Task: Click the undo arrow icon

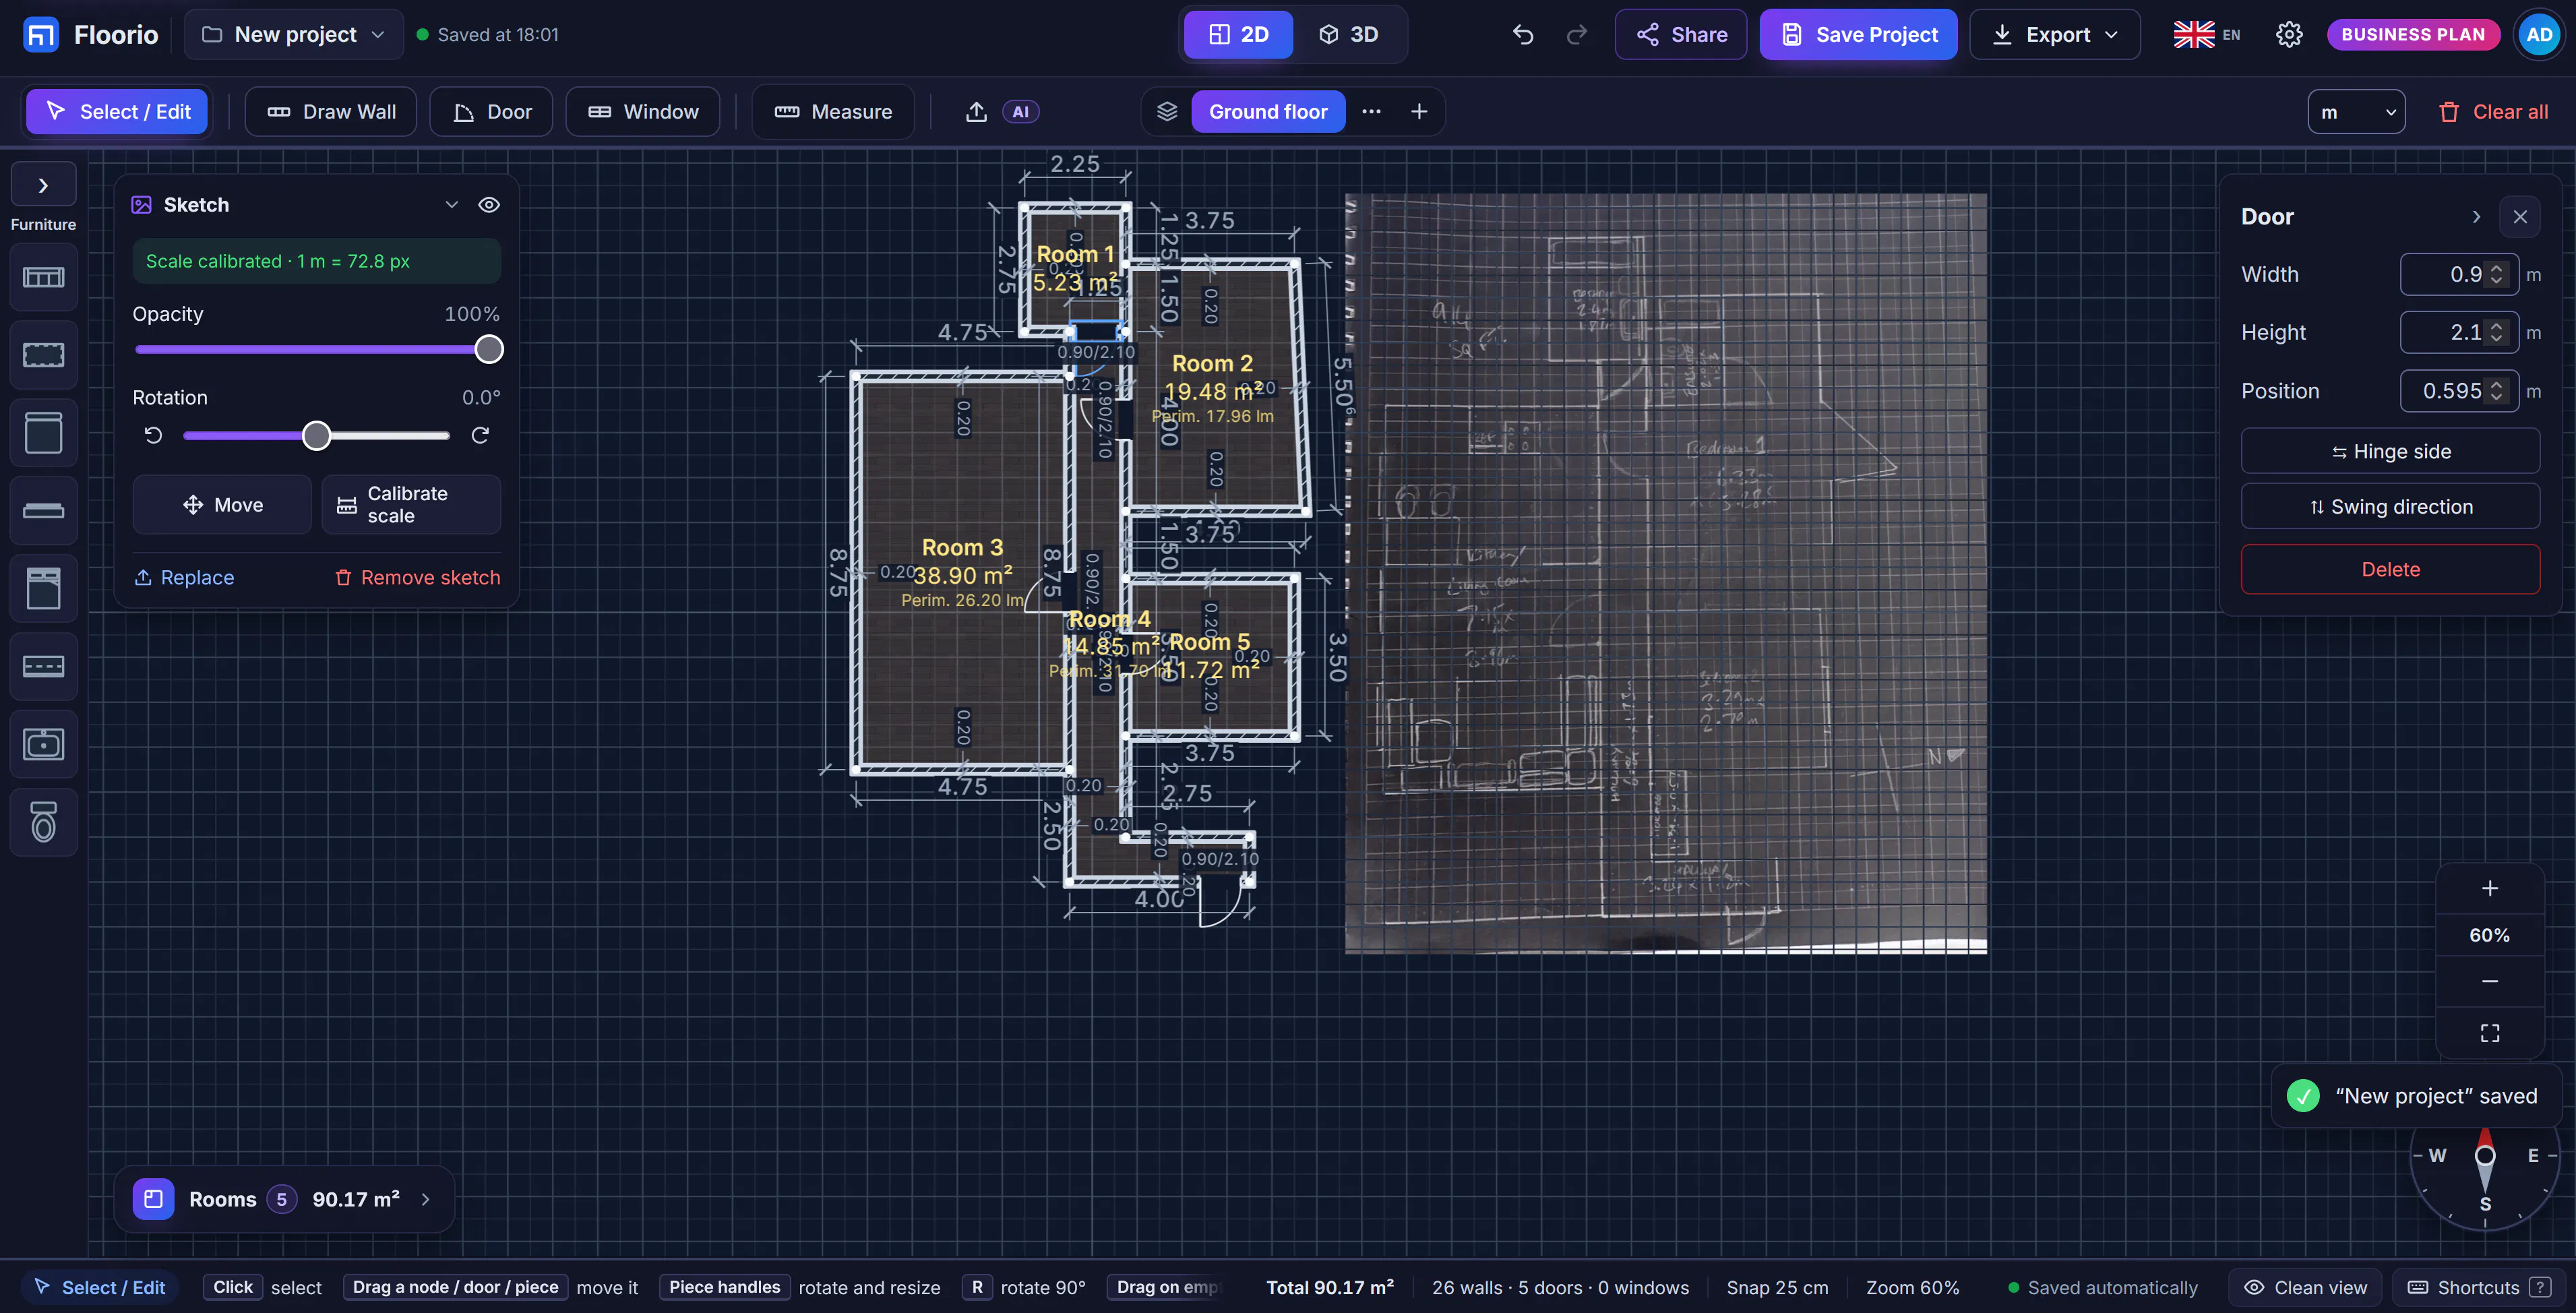Action: (x=1523, y=35)
